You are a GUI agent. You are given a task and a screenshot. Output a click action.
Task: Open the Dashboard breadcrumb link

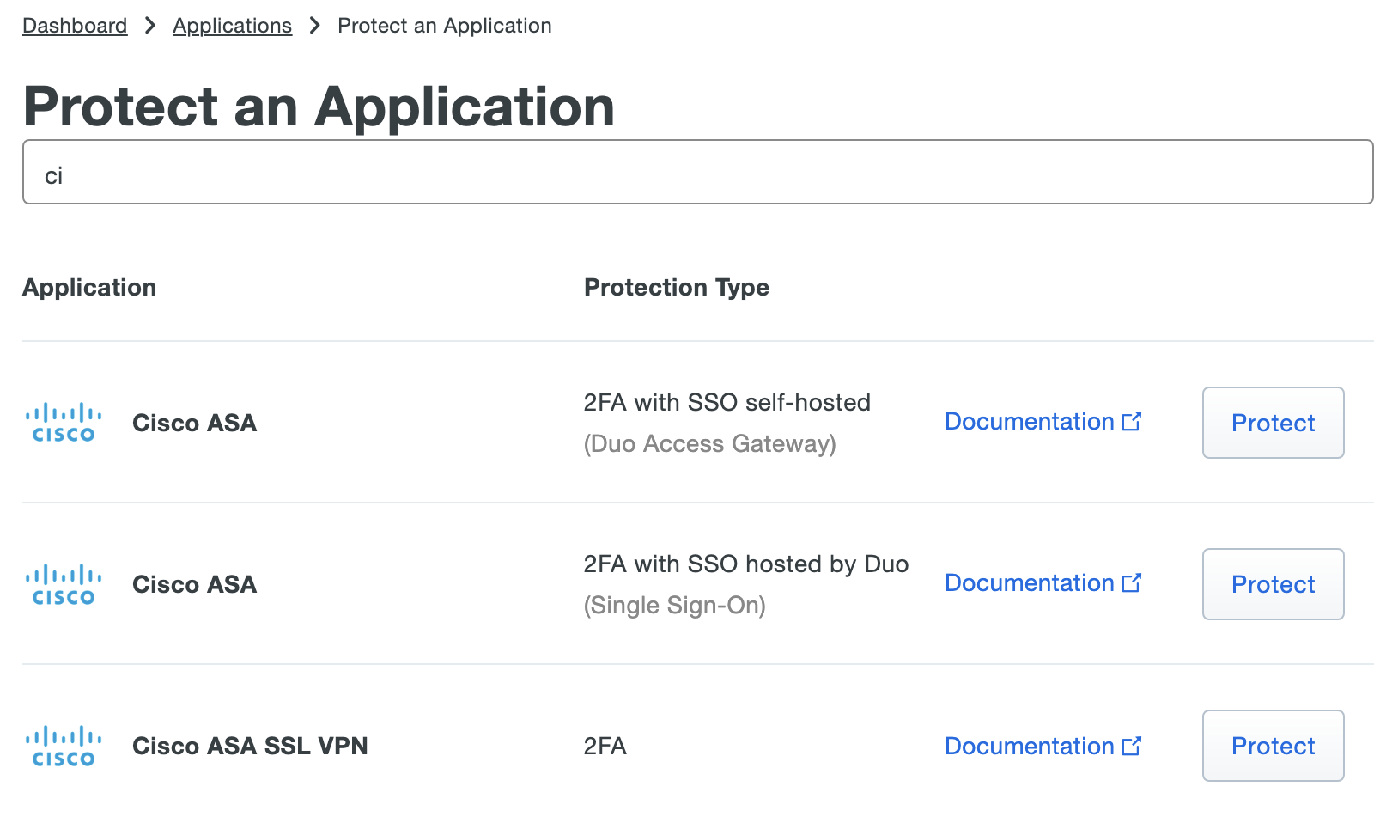(x=75, y=26)
